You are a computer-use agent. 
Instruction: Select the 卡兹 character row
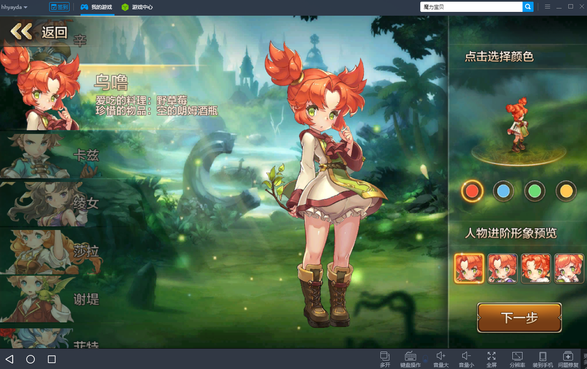click(51, 155)
